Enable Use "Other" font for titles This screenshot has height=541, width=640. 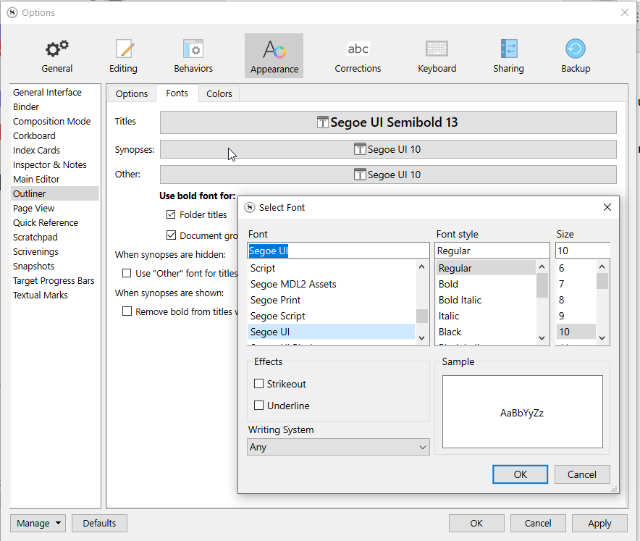127,273
